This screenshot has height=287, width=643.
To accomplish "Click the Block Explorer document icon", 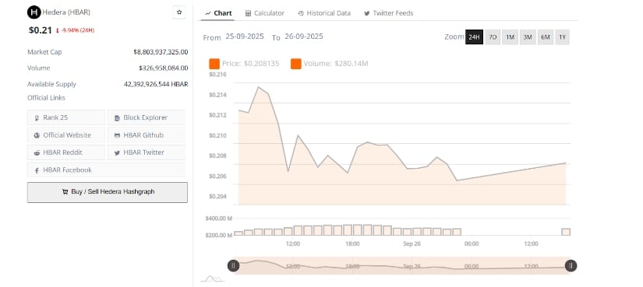I will (x=117, y=118).
